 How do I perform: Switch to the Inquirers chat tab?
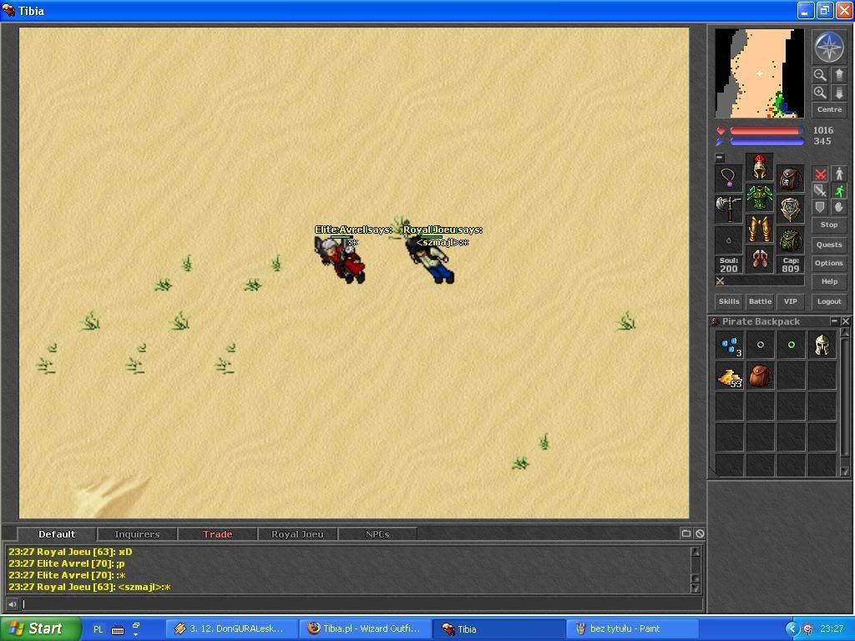coord(137,534)
